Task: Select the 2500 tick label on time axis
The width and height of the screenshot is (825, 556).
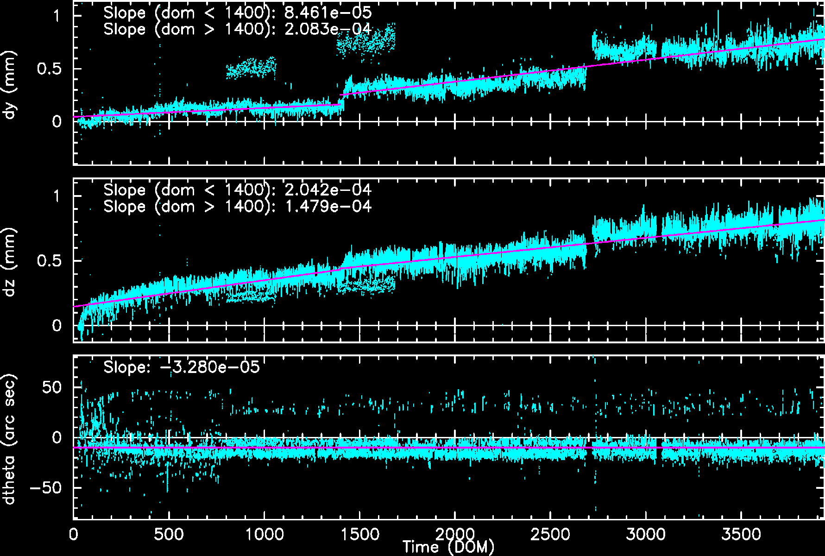Action: (550, 534)
